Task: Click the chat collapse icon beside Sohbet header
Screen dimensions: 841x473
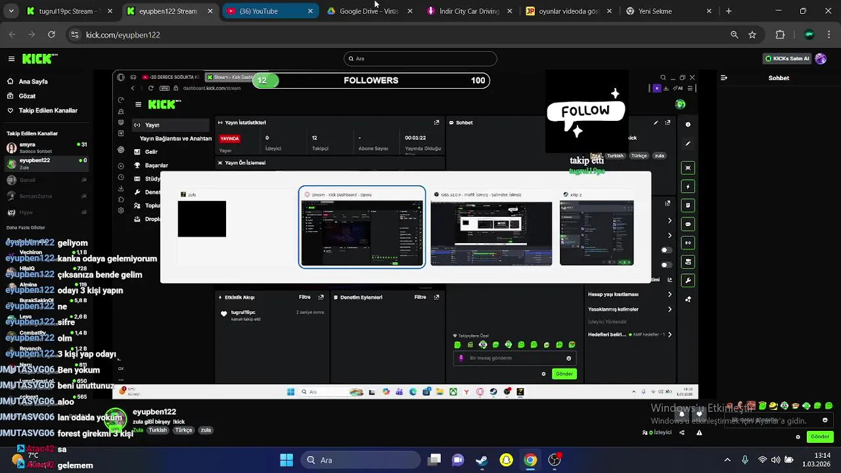Action: (x=723, y=78)
